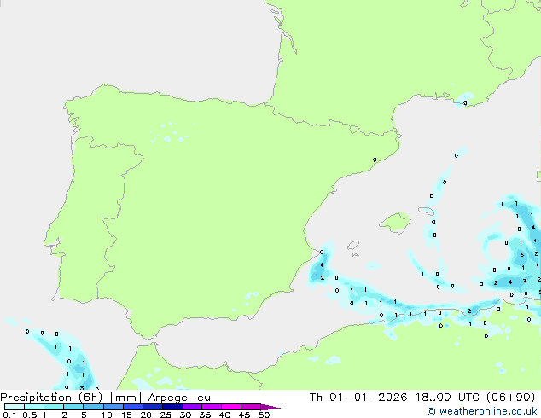Click the '[mm]' unit label
Screen dimensions: 541x418
point(126,398)
